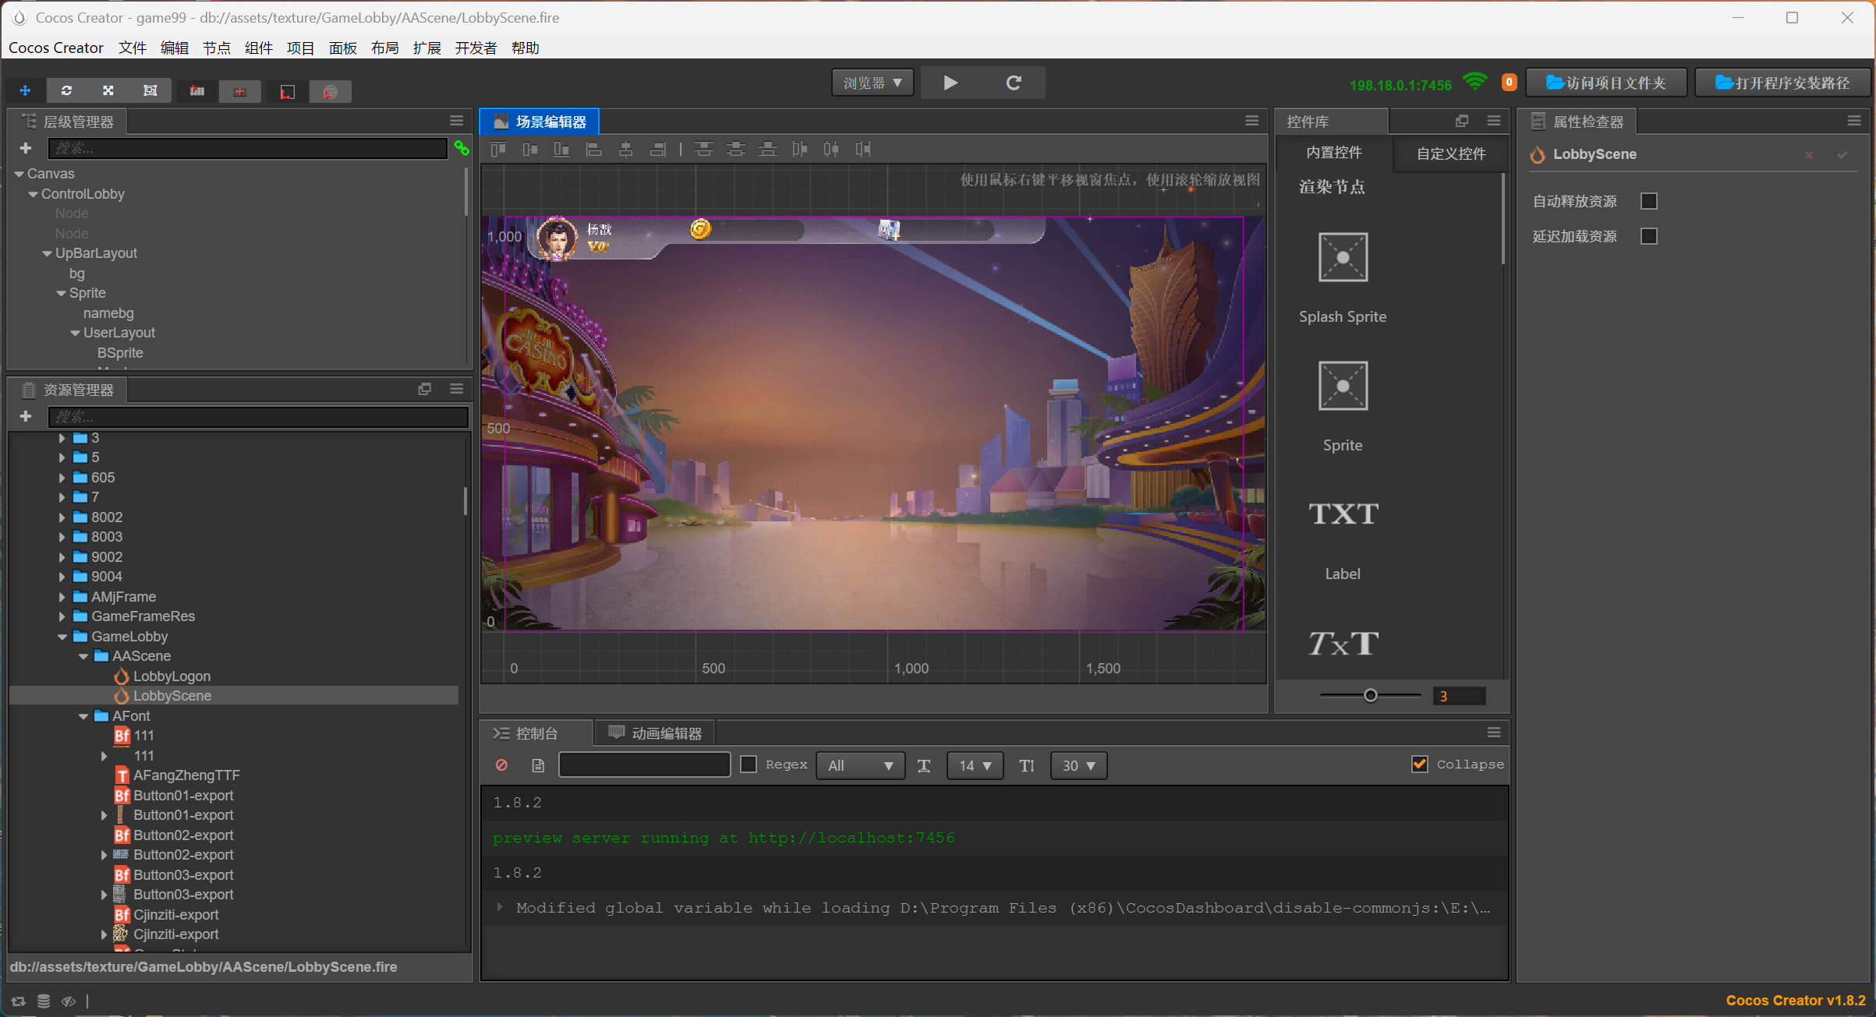
Task: Click the play preview button
Action: (950, 83)
